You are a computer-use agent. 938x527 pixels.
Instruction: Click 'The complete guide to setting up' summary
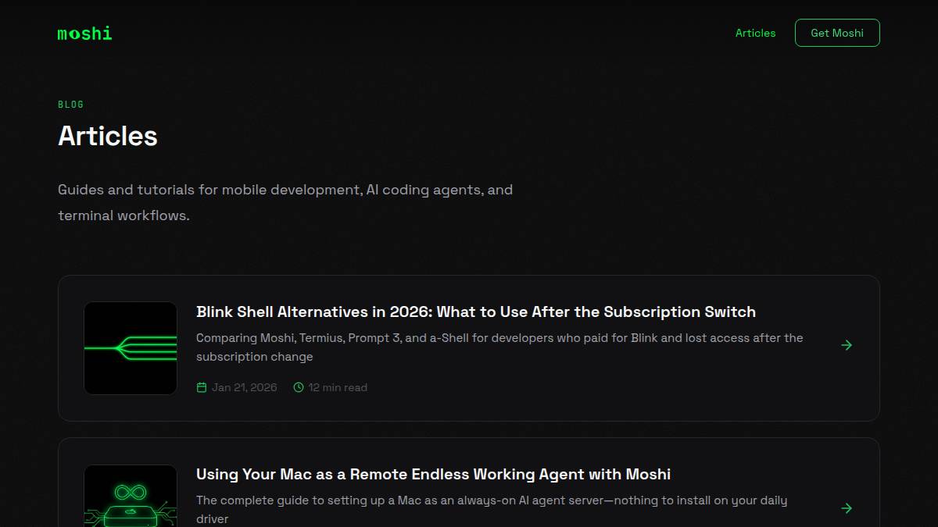click(x=492, y=509)
